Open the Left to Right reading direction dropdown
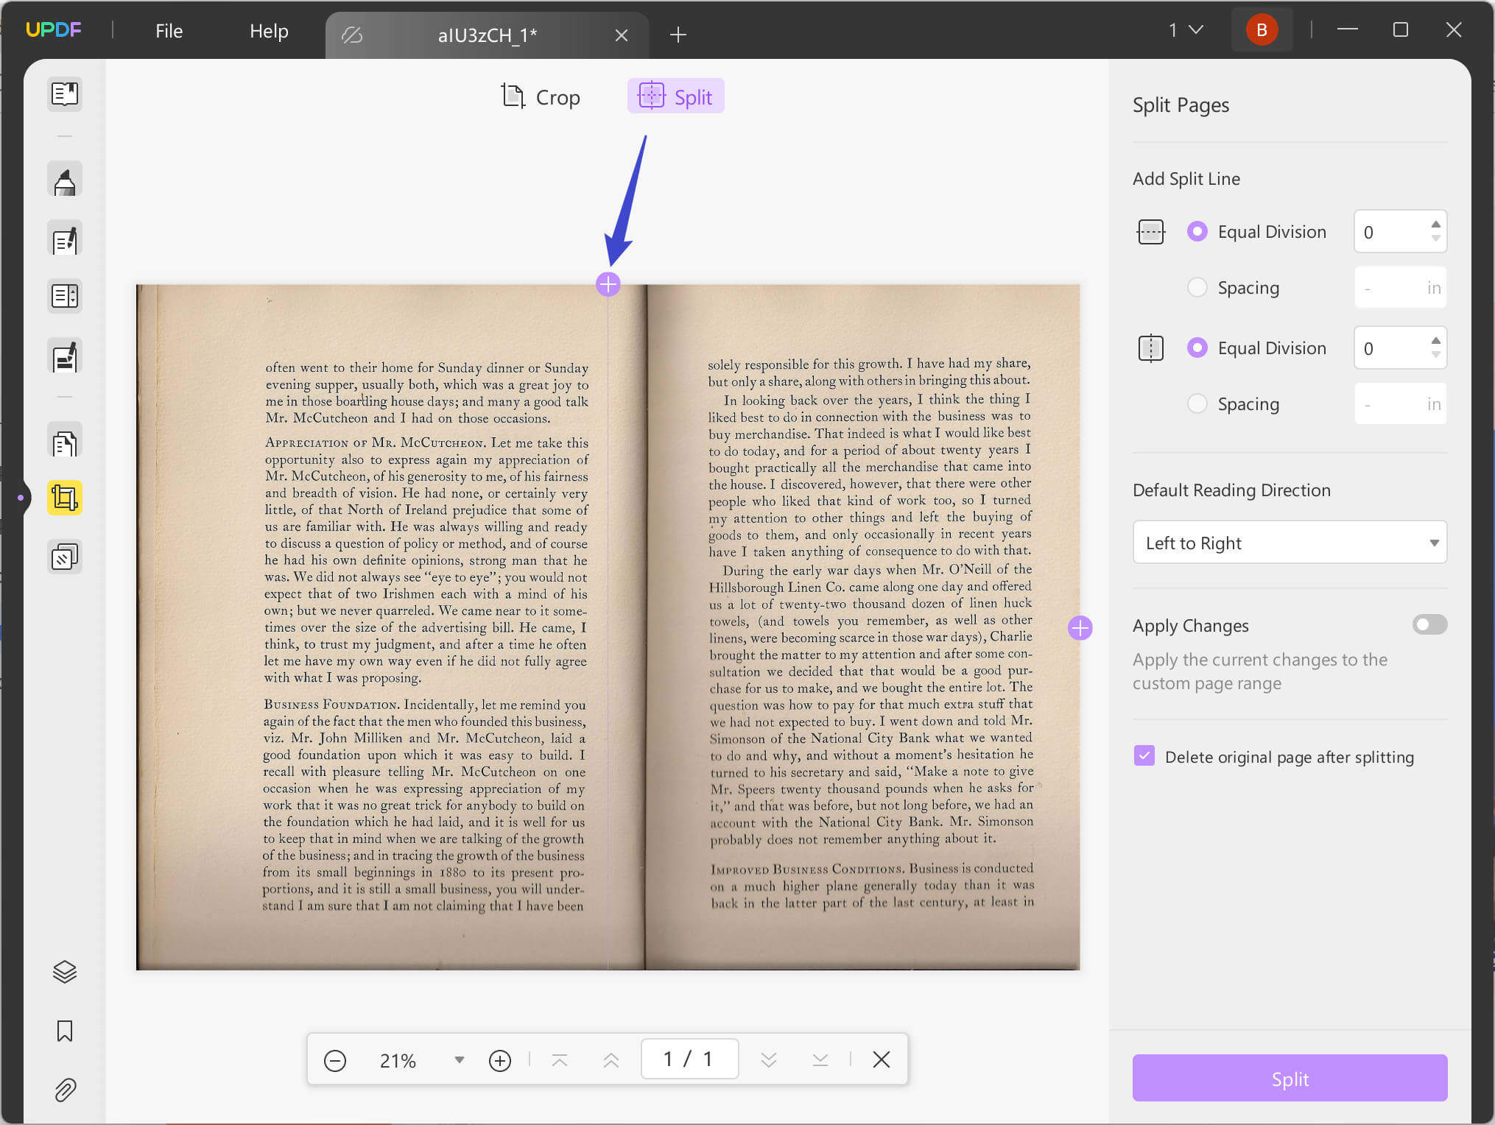This screenshot has width=1495, height=1125. 1289,543
